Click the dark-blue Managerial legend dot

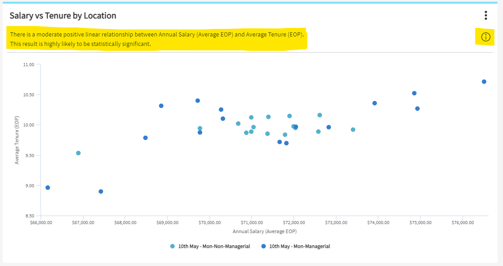coord(263,246)
